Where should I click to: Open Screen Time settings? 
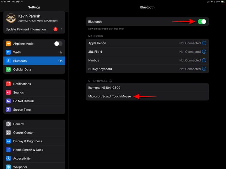point(34,110)
